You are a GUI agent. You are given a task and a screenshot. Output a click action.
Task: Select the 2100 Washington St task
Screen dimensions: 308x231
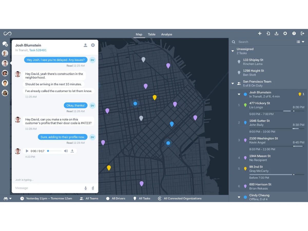pyautogui.click(x=271, y=143)
